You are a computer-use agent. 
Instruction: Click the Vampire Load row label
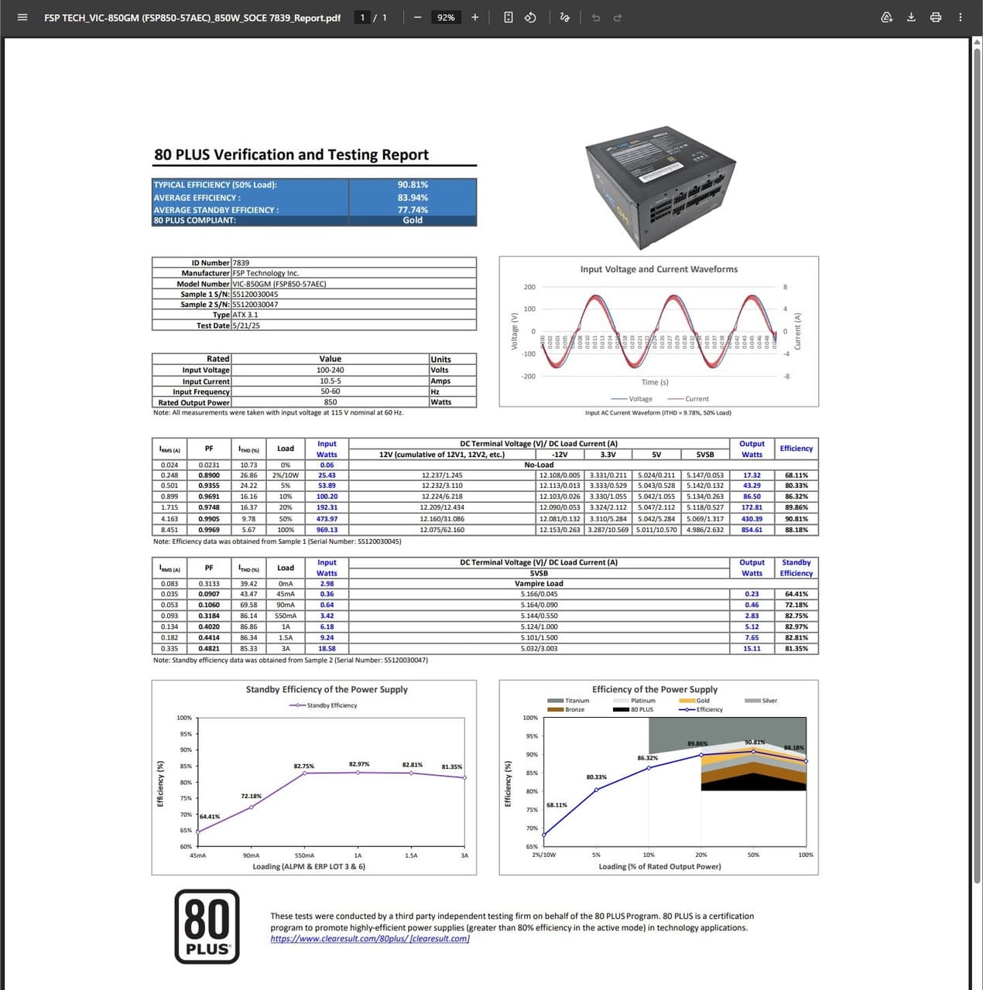[x=539, y=584]
